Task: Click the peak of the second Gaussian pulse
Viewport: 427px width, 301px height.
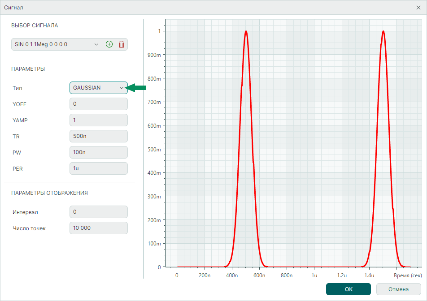Action: point(383,31)
